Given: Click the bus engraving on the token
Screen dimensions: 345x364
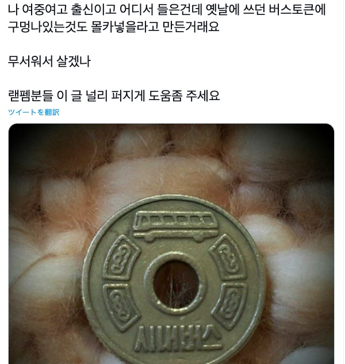Looking at the screenshot, I should click(176, 225).
